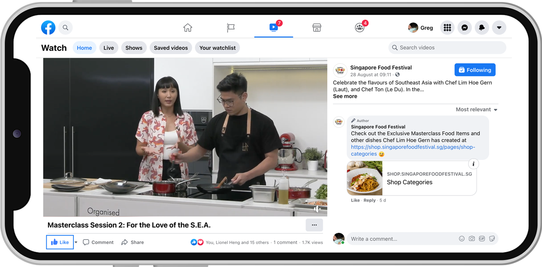Add a sticker to the comment

[492, 239]
